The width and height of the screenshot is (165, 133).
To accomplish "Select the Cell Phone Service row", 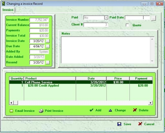I will point(81,82).
